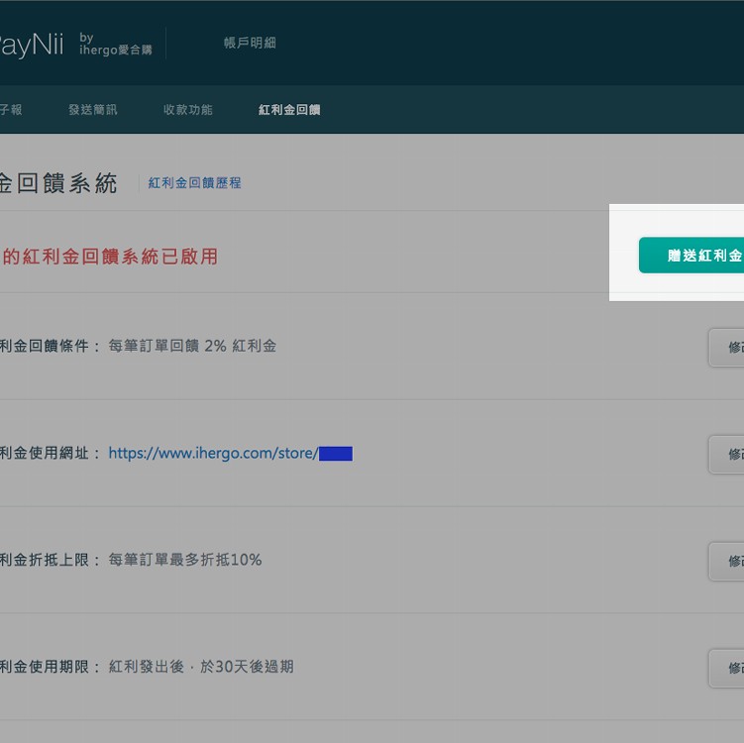
Task: Click the PayNii logo
Action: tap(30, 46)
